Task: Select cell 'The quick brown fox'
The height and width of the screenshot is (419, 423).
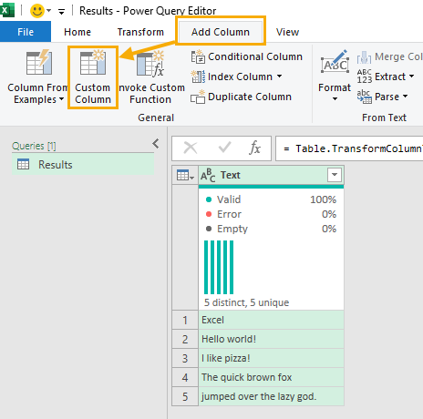Action: coord(271,377)
